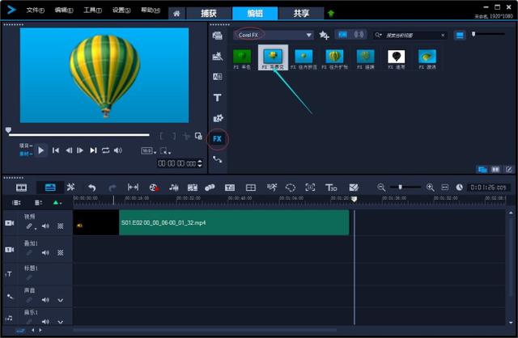Open the Sound Mixer tool

174,188
